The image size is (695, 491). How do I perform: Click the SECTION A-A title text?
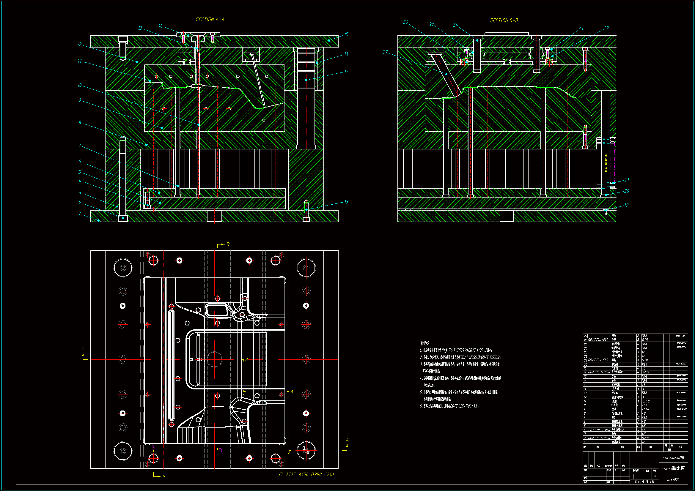click(x=210, y=20)
